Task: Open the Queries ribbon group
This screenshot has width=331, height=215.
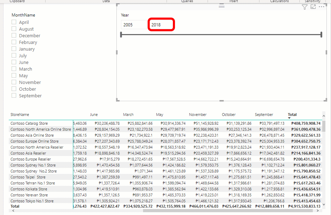Action: click(187, 1)
